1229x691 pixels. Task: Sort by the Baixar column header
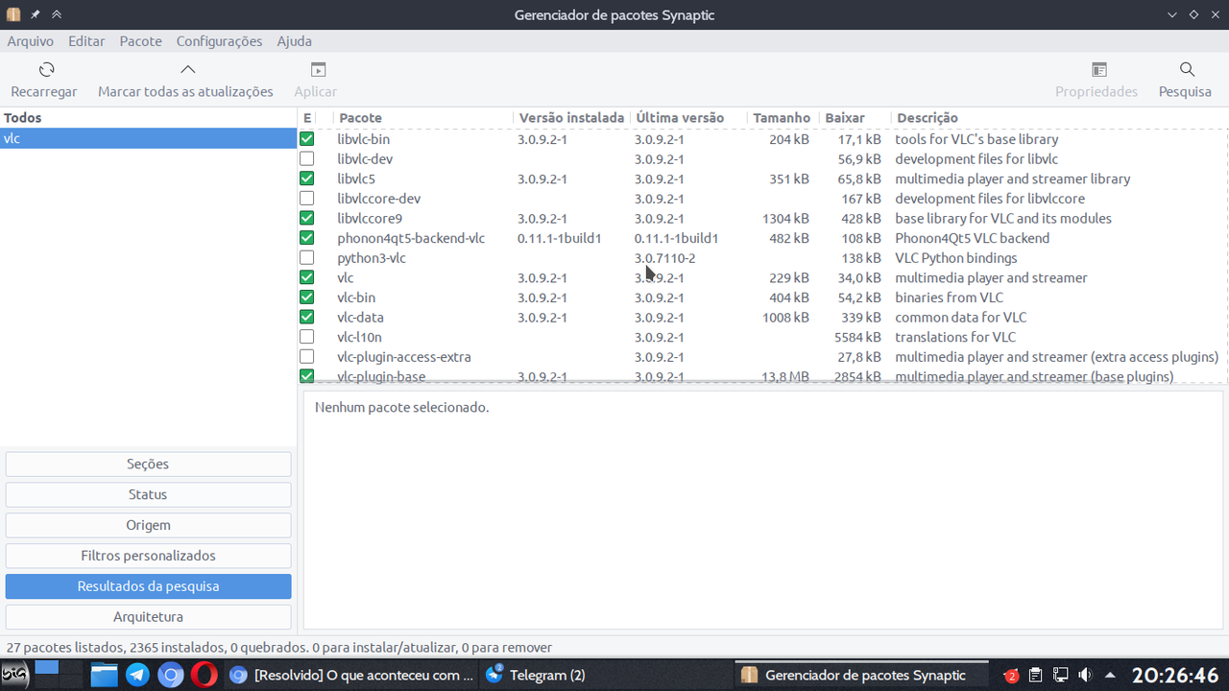pos(855,118)
